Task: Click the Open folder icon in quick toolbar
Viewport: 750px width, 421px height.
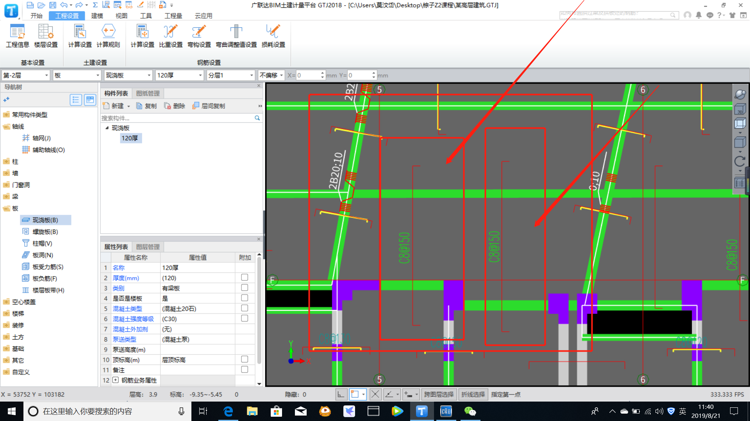Action: tap(41, 5)
